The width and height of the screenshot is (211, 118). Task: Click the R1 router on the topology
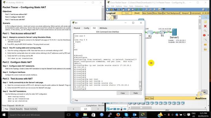150,32
